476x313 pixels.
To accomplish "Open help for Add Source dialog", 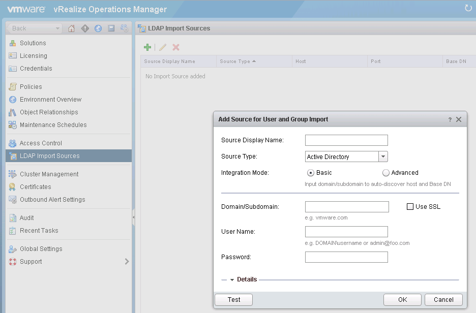I will tap(450, 119).
